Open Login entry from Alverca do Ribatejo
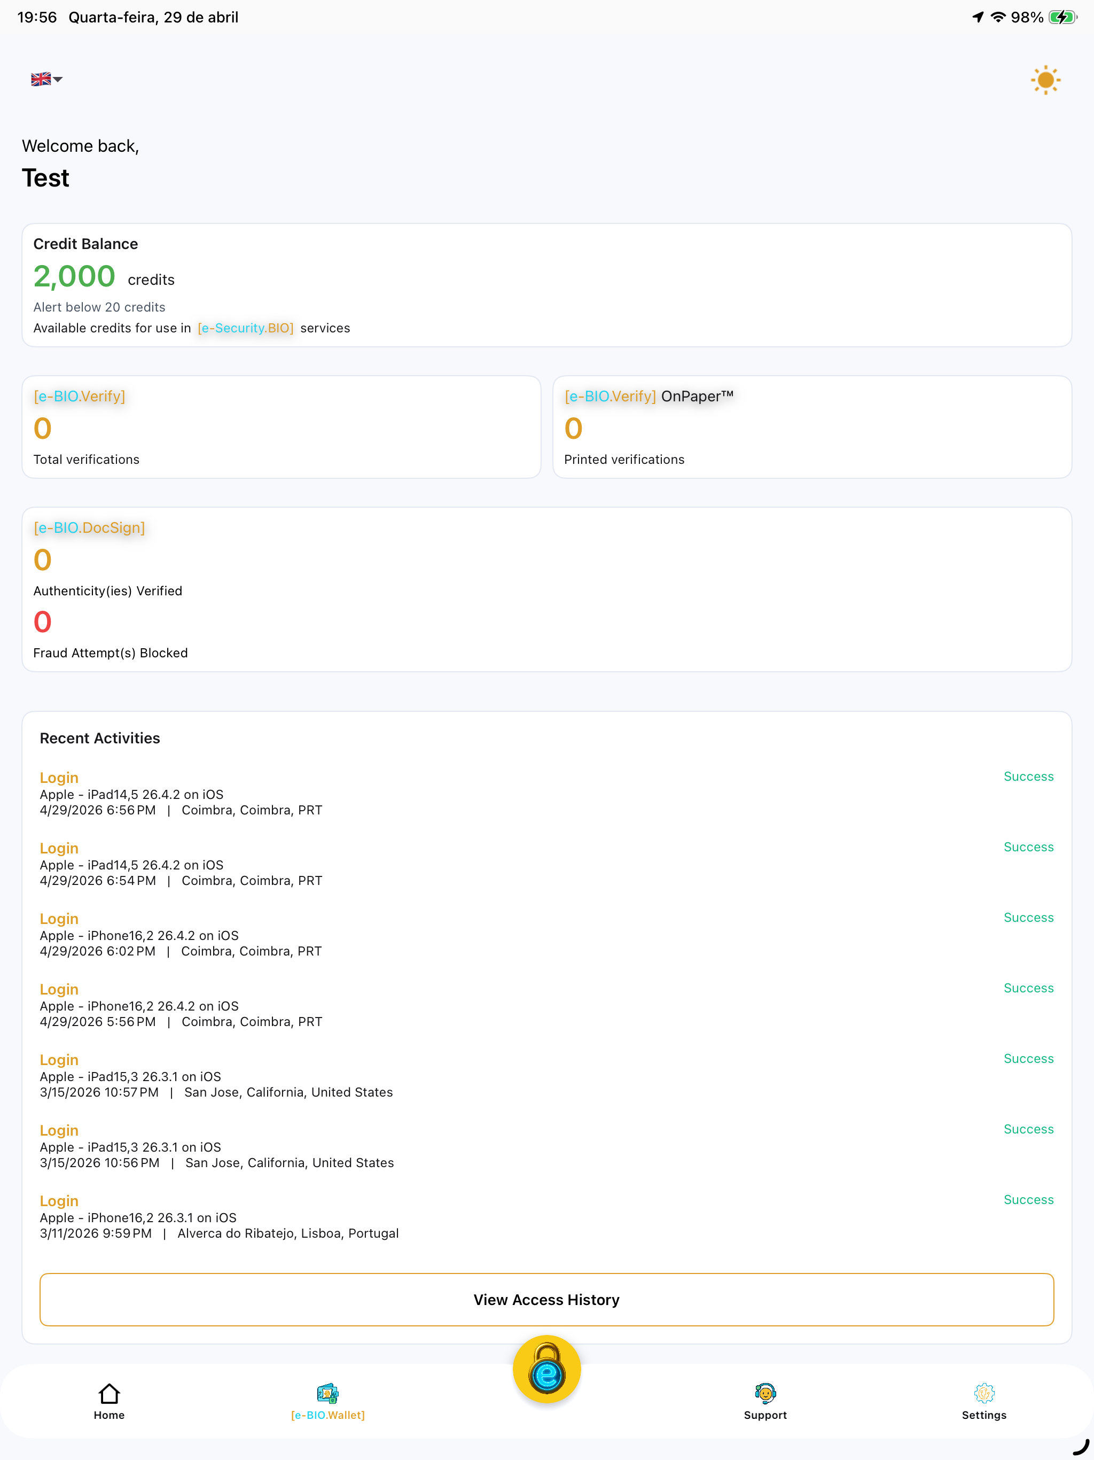Screen dimensions: 1094x1460 546,1218
